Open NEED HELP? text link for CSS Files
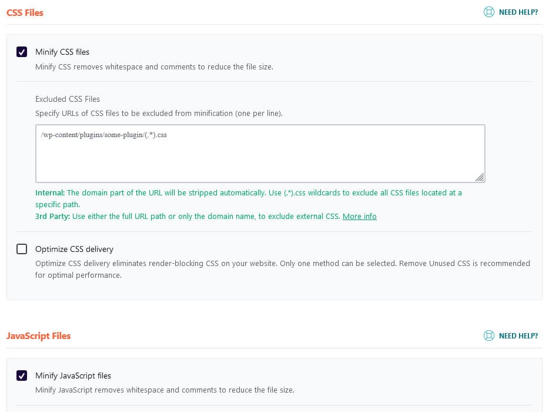The width and height of the screenshot is (549, 412). click(x=518, y=12)
